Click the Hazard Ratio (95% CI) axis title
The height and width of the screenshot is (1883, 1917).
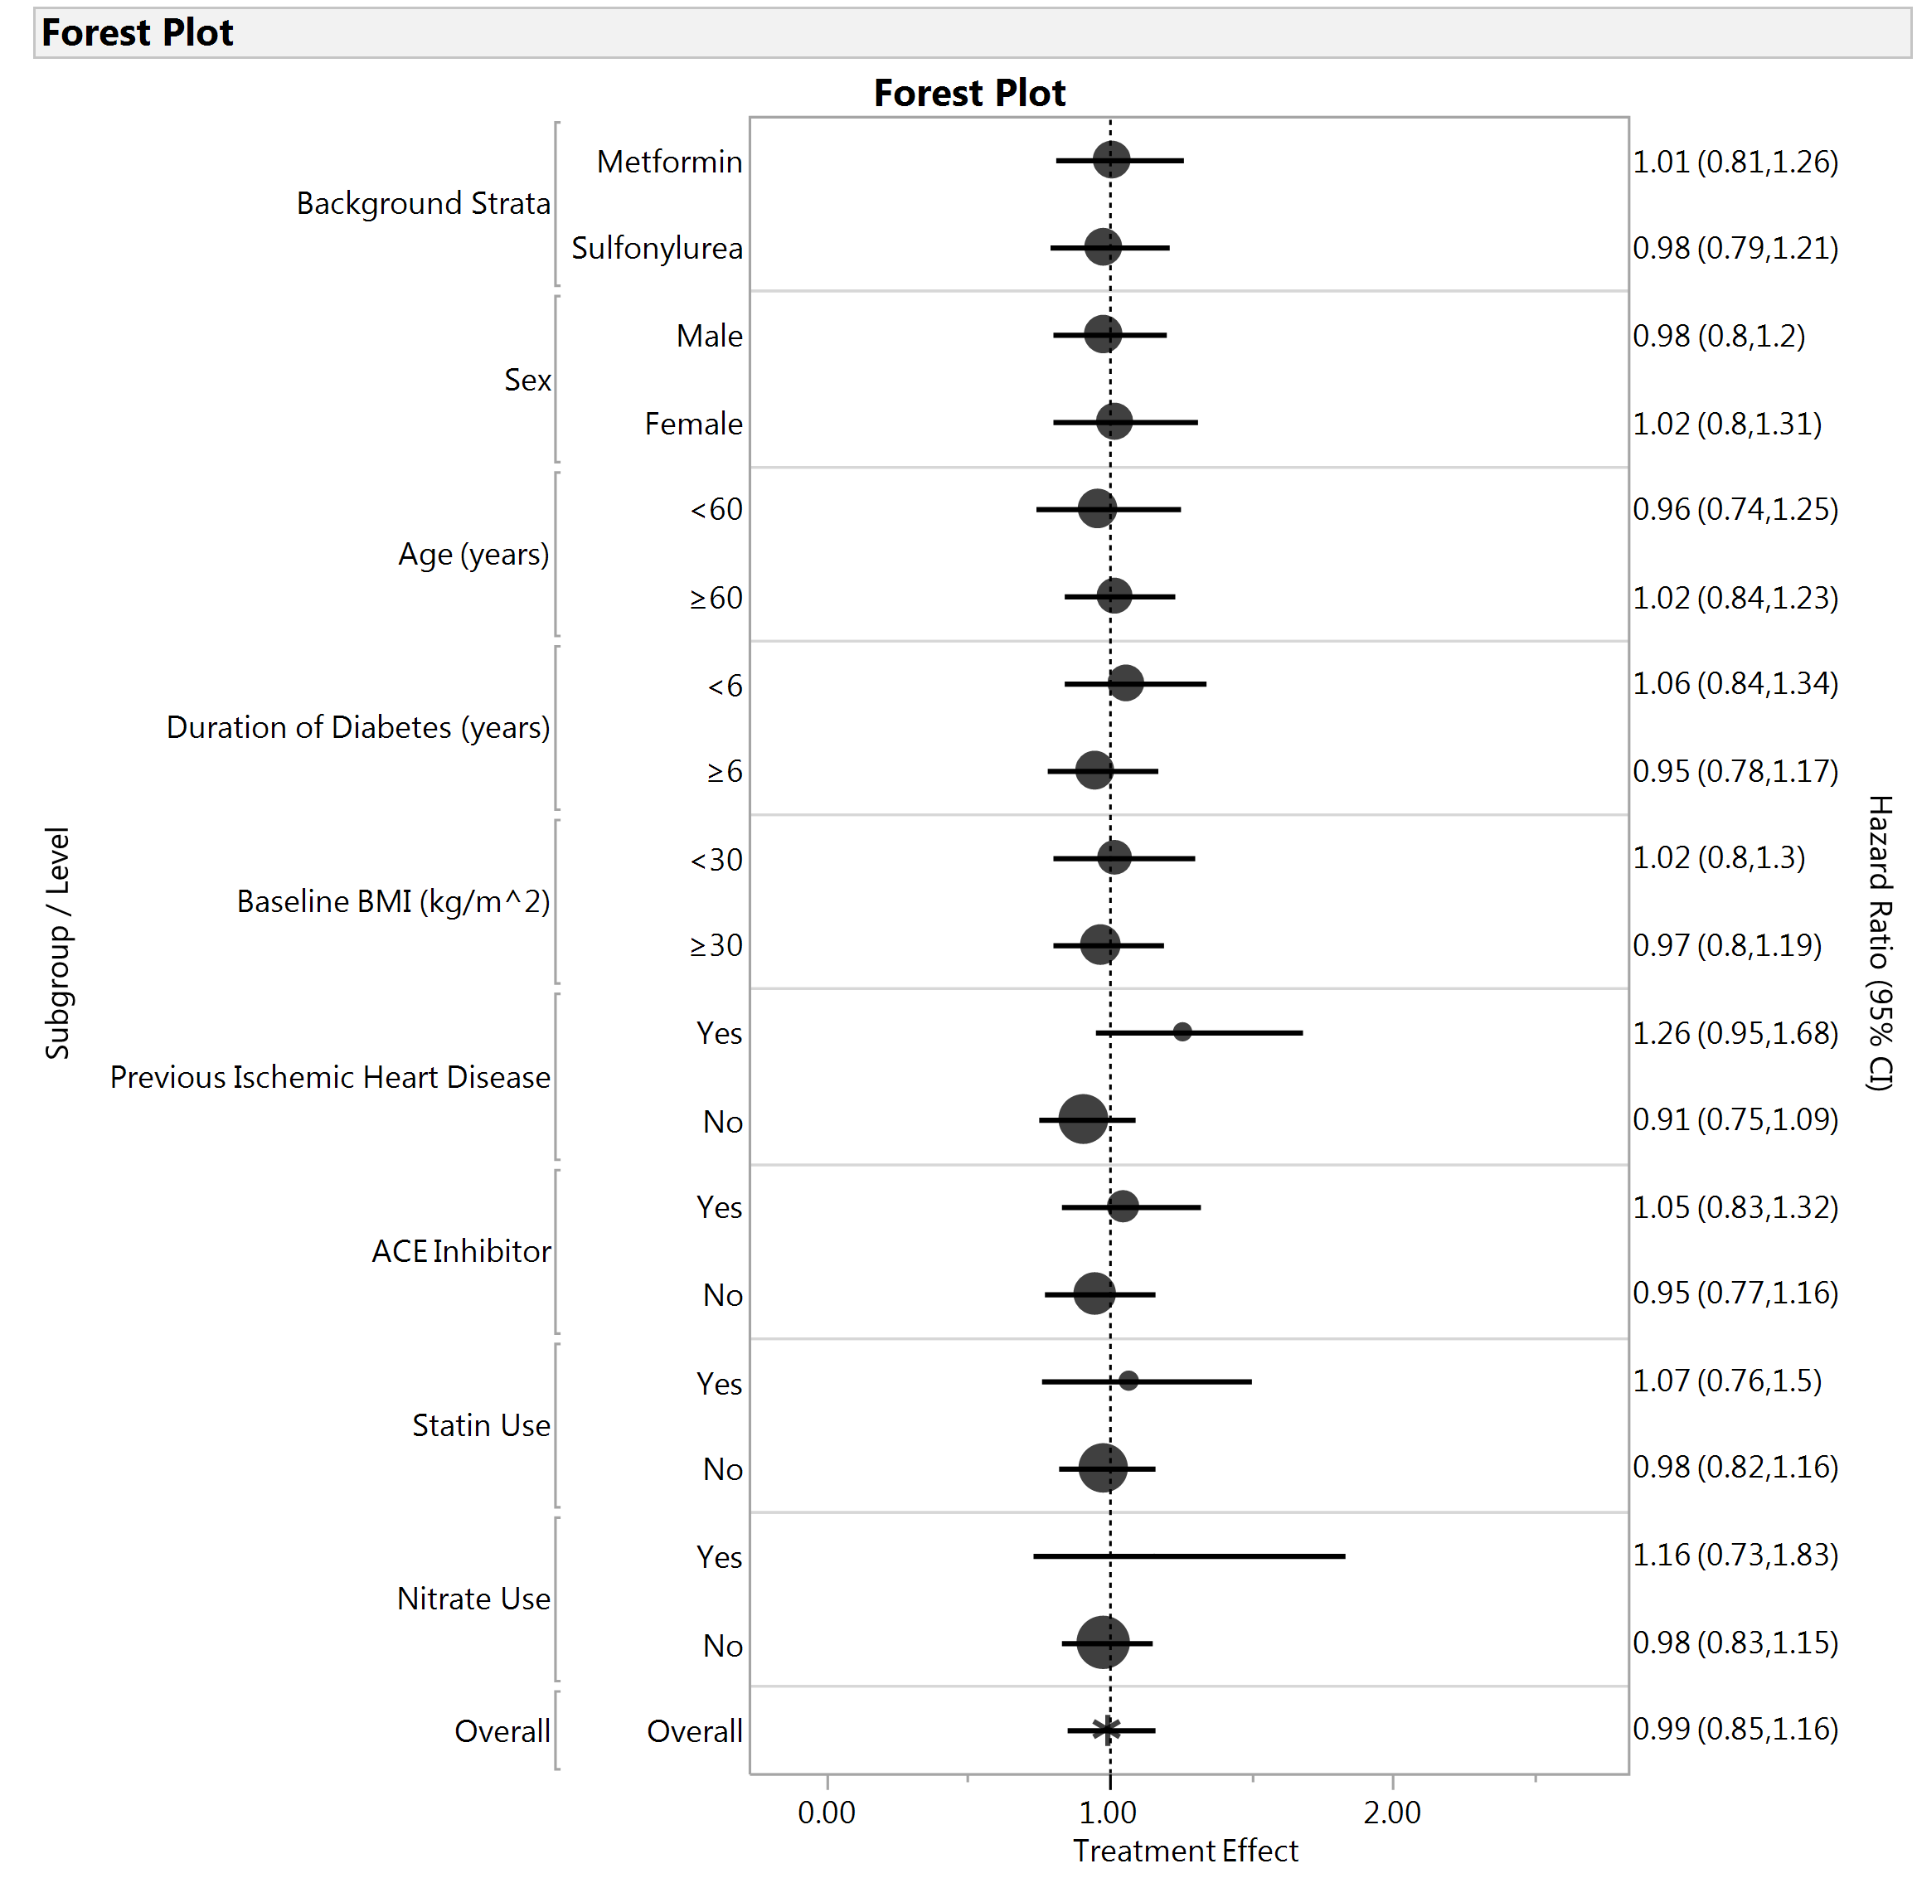(1880, 943)
